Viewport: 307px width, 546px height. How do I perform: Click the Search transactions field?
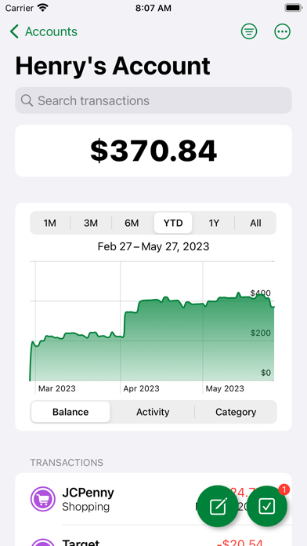[153, 100]
